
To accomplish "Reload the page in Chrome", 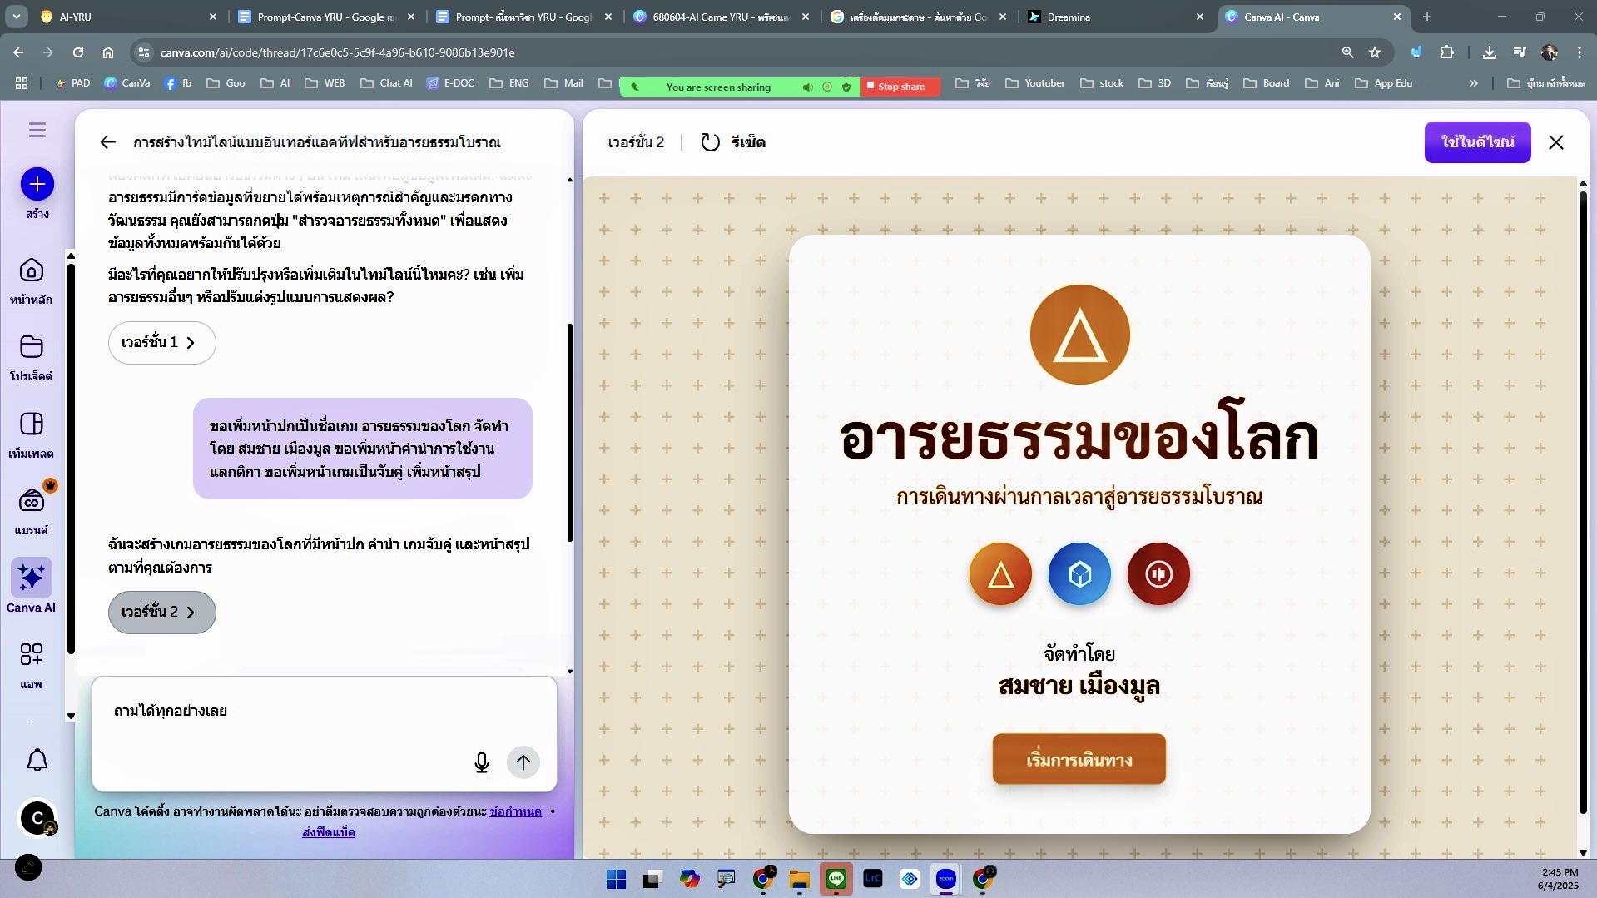I will (x=78, y=52).
